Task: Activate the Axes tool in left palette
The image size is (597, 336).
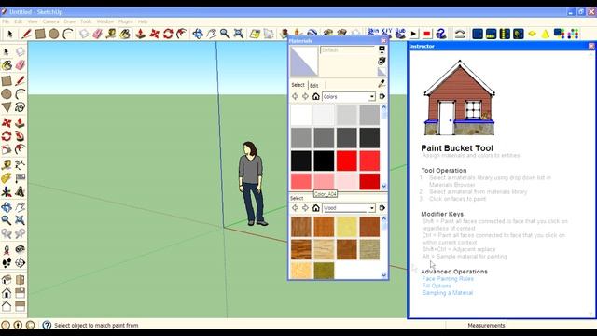Action: (7, 191)
